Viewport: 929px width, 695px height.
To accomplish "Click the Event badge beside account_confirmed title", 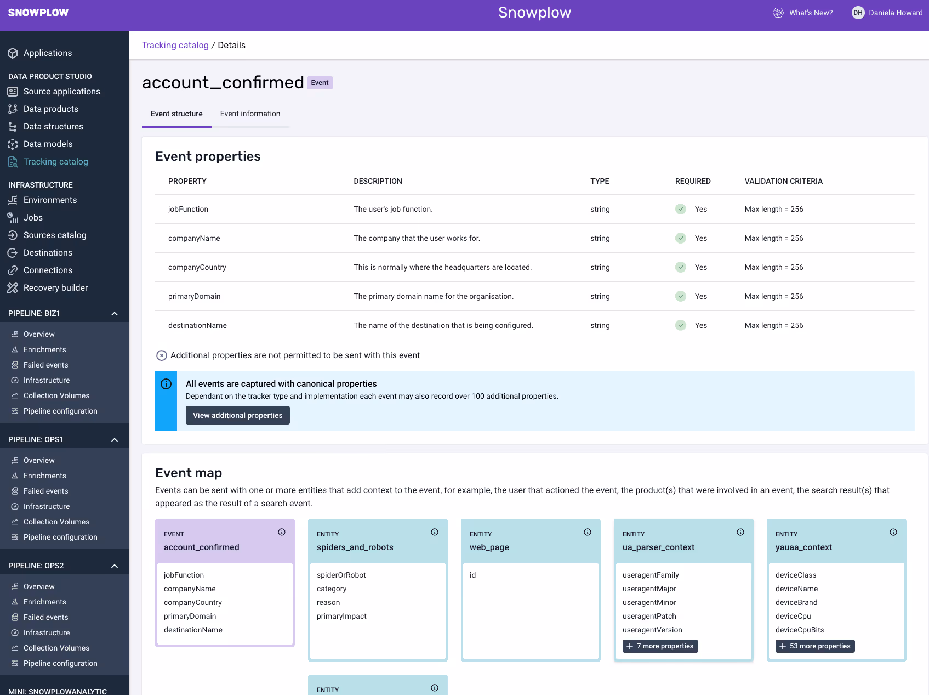I will [320, 83].
